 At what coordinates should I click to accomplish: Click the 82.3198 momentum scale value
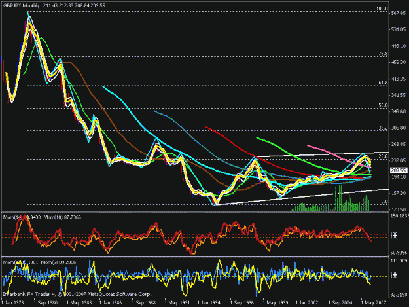point(399,295)
